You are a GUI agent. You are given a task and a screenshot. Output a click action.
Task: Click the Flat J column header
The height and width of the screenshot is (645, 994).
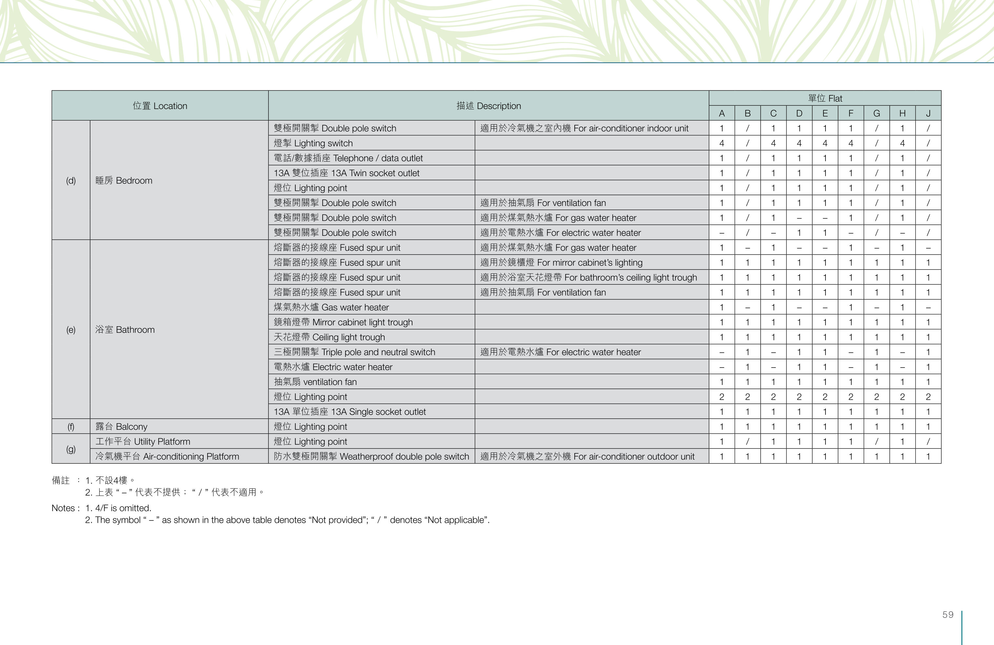pos(928,113)
